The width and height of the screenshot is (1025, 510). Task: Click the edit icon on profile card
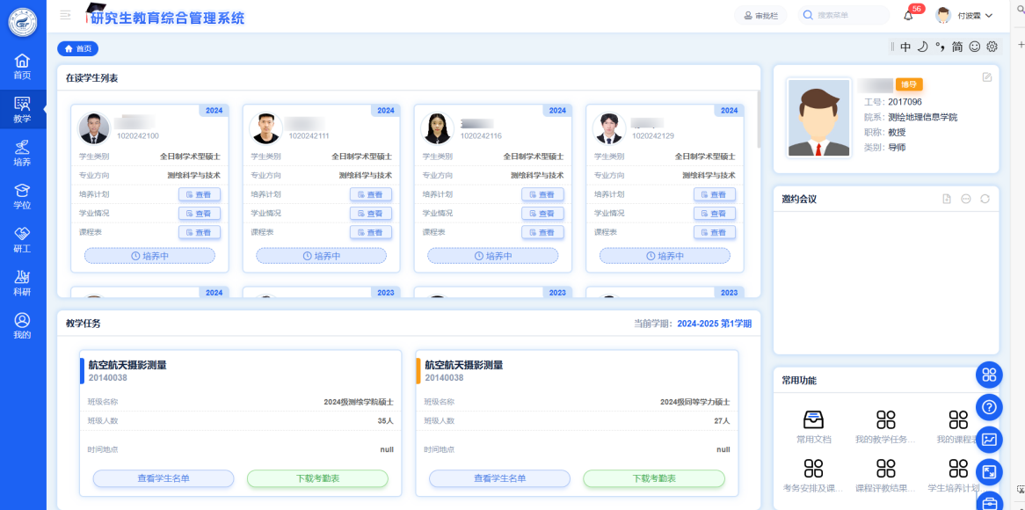pos(986,77)
